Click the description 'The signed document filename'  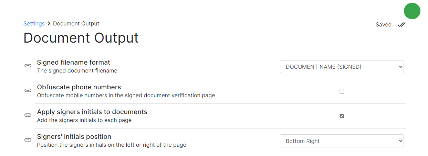coord(77,71)
